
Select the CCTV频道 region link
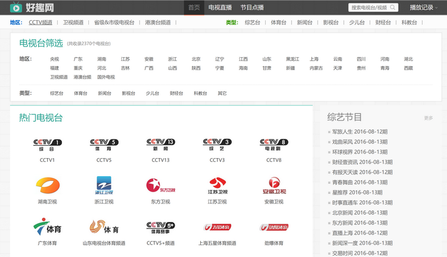coord(41,22)
